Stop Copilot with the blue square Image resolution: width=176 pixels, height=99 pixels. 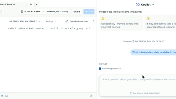[x=100, y=68]
